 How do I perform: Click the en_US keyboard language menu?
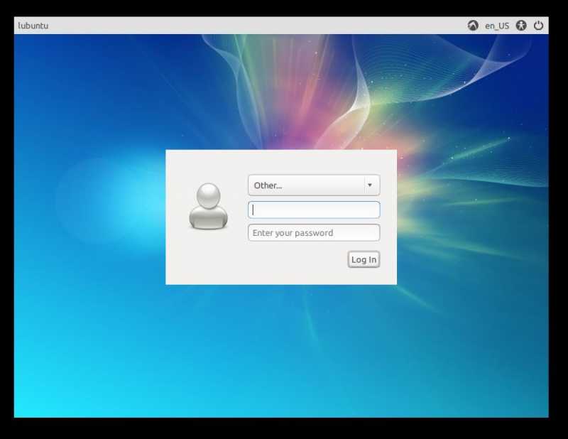(x=496, y=26)
